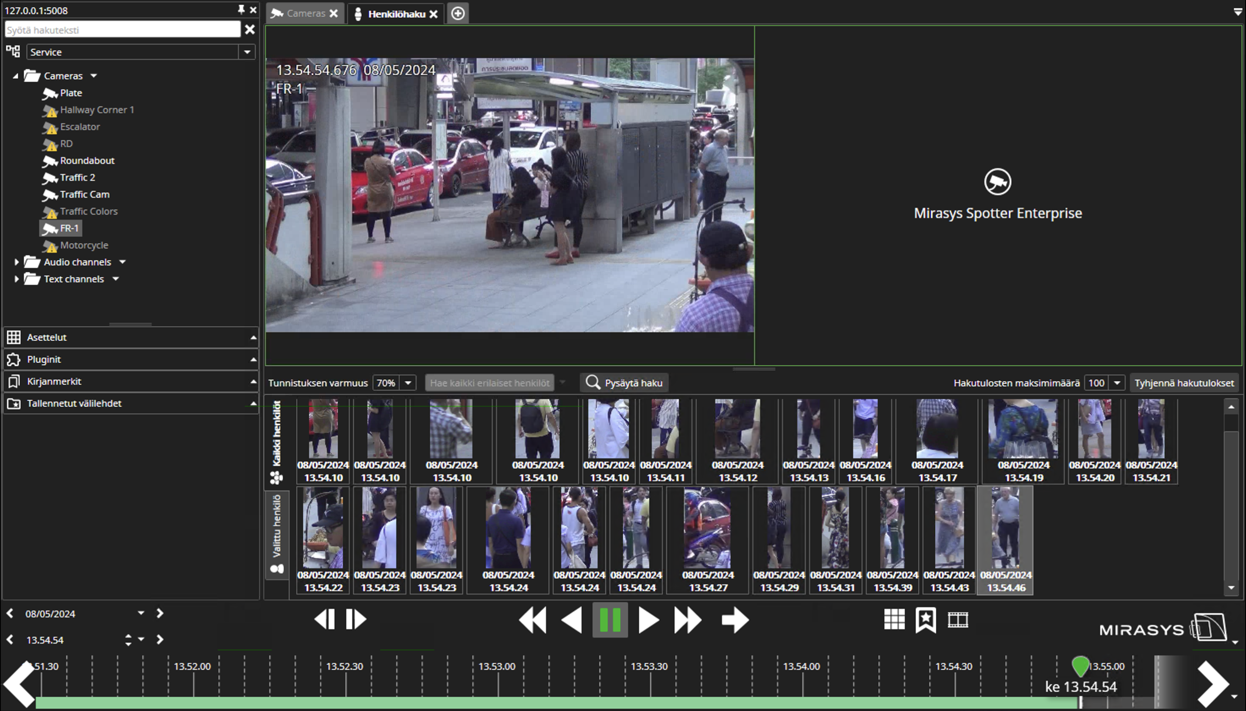This screenshot has height=711, width=1246.
Task: Click the film strip export icon
Action: (958, 619)
